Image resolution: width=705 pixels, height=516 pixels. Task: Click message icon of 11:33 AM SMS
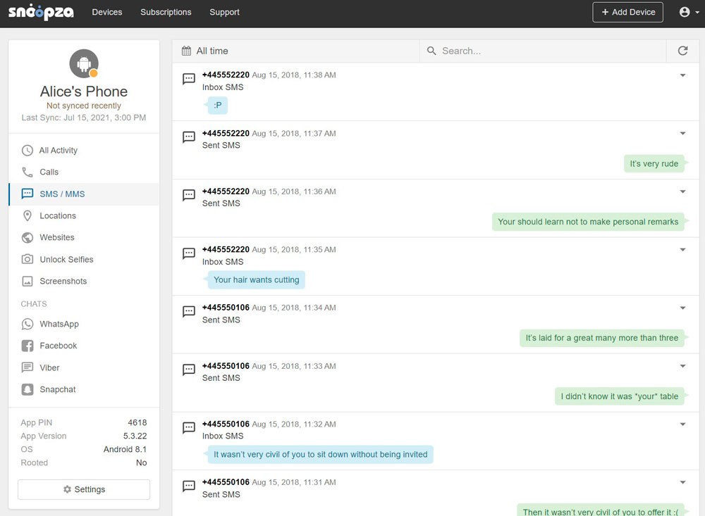coord(189,370)
